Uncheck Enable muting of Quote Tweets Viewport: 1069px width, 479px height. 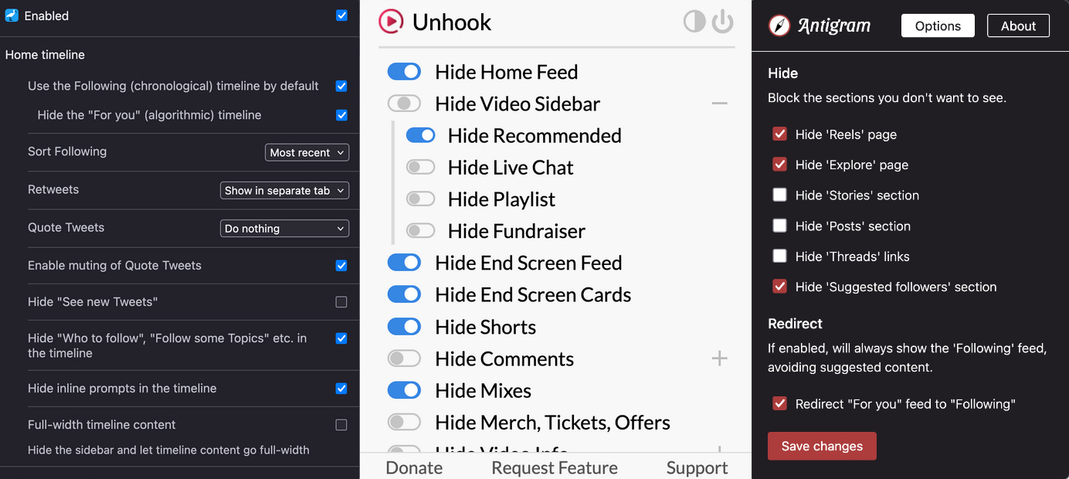point(341,266)
